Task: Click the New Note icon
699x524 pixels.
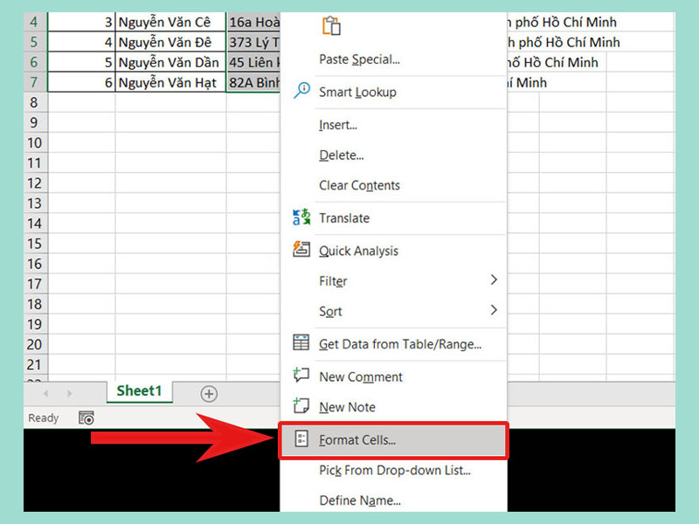Action: (301, 406)
